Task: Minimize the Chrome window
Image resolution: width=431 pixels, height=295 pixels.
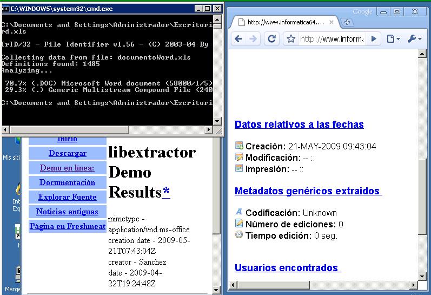Action: pyautogui.click(x=383, y=11)
